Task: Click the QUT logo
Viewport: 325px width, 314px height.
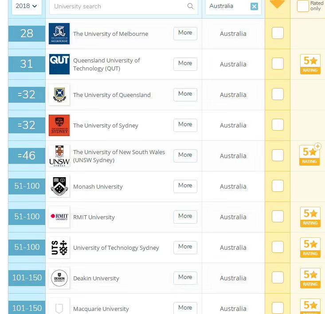Action: pos(59,64)
